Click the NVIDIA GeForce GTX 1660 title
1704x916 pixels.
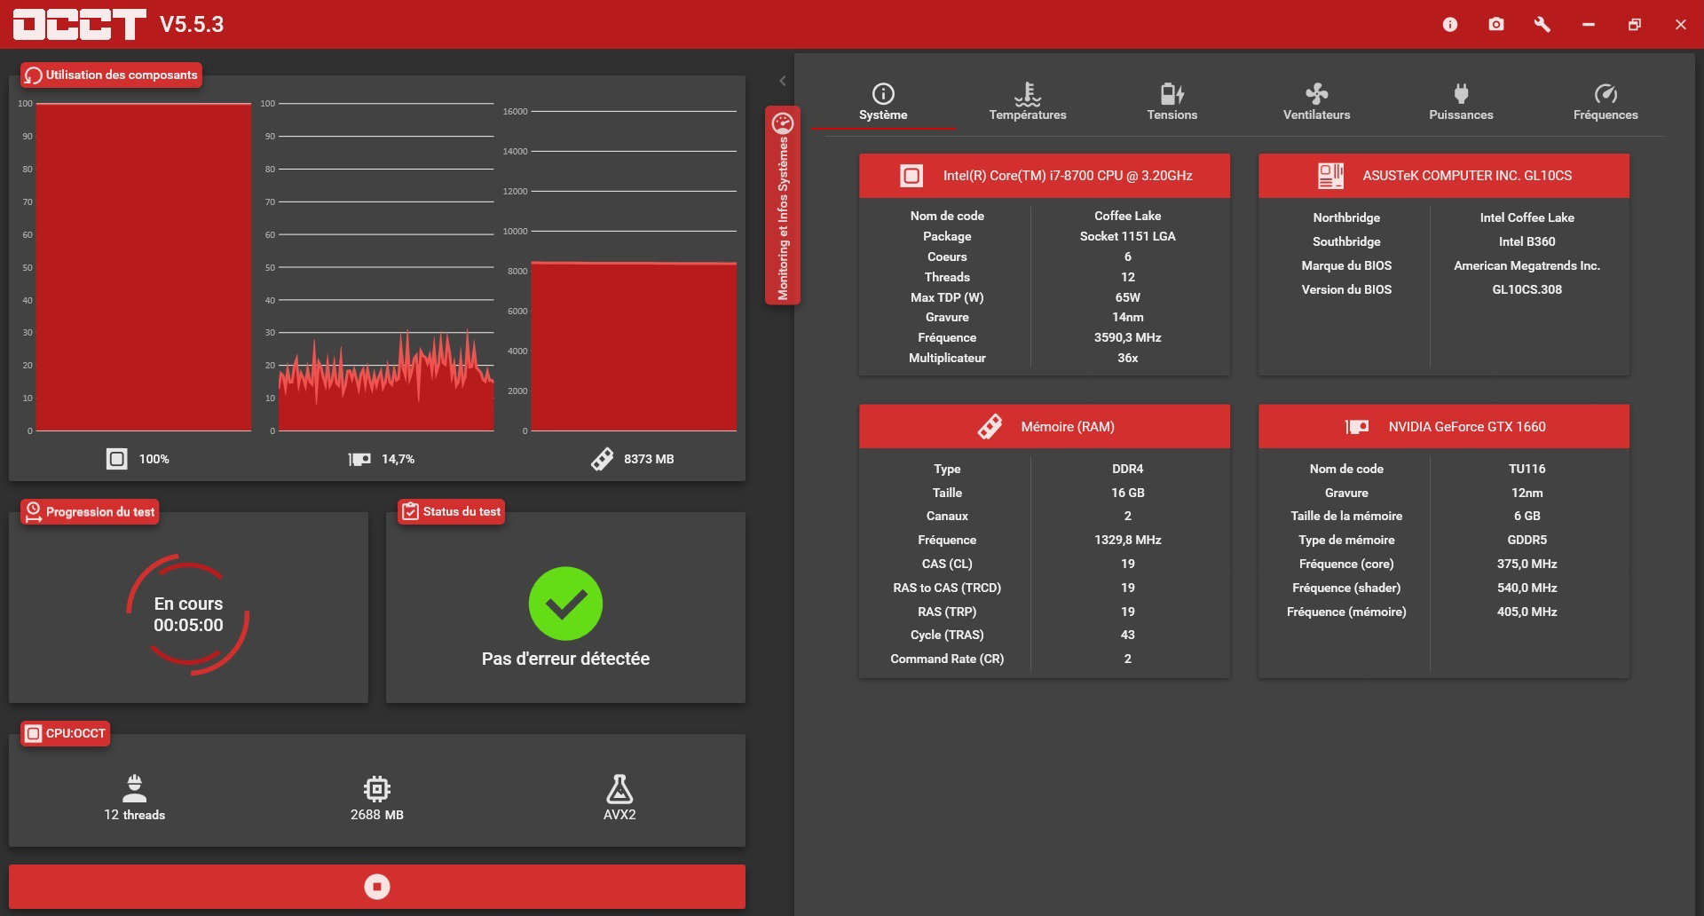click(x=1467, y=427)
